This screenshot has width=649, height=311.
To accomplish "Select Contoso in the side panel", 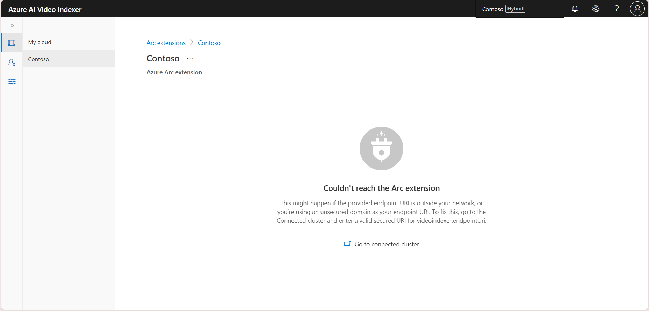I will [x=69, y=59].
